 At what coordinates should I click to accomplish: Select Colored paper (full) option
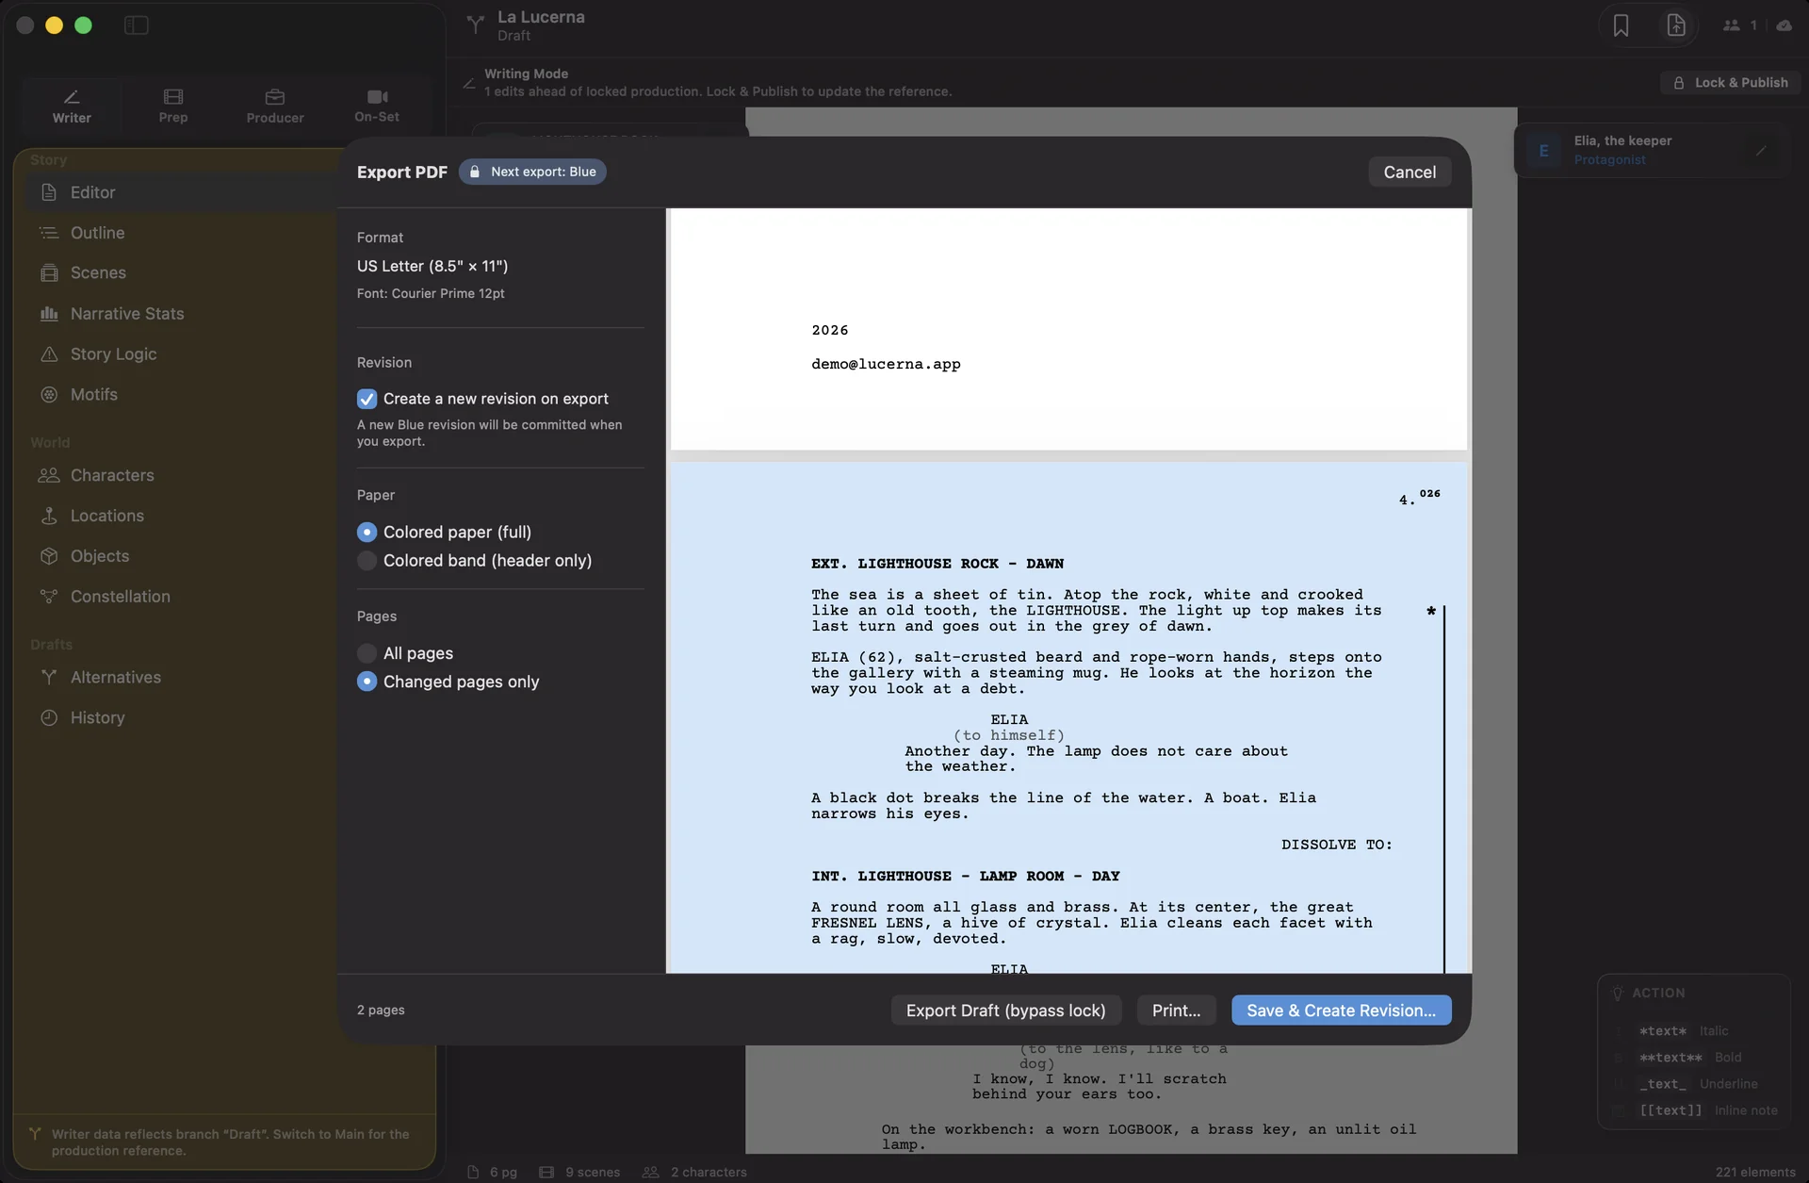[x=367, y=533]
